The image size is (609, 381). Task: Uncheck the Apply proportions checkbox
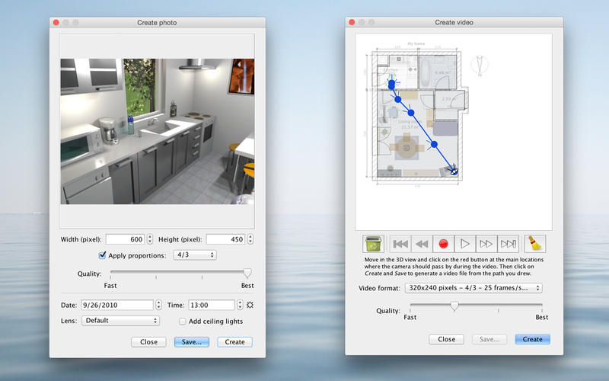click(103, 255)
